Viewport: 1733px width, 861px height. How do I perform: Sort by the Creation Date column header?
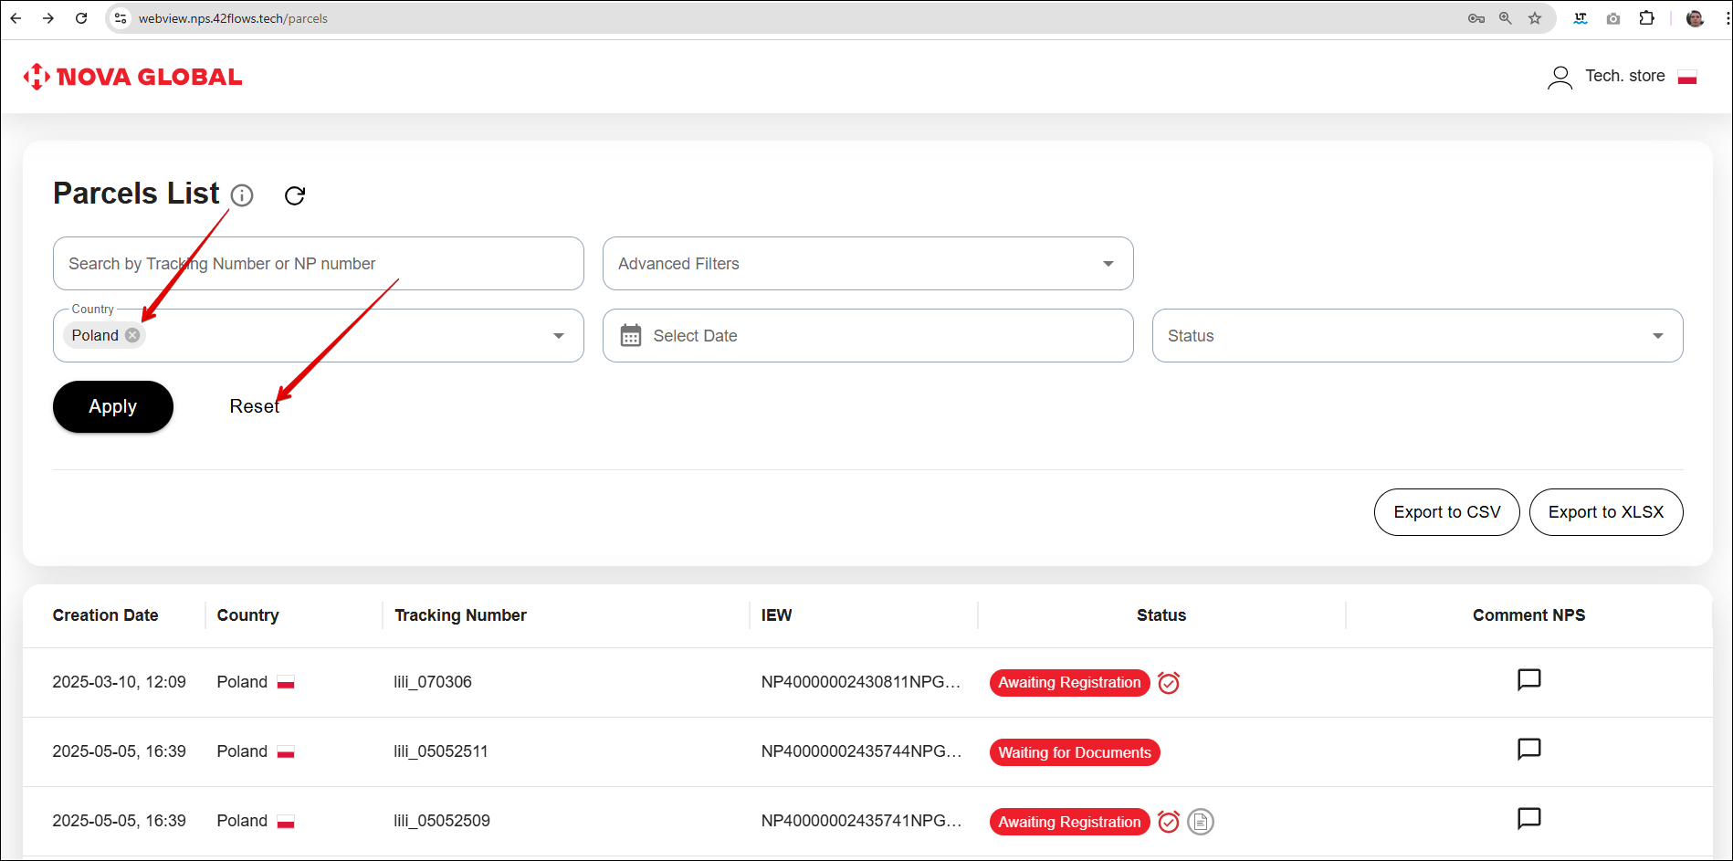[x=106, y=615]
